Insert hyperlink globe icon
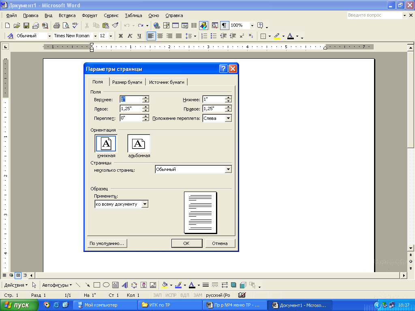The height and width of the screenshot is (311, 415). point(157,26)
